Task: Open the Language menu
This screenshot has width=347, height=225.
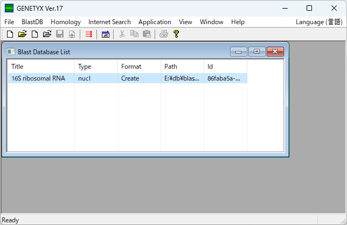Action: pos(318,22)
